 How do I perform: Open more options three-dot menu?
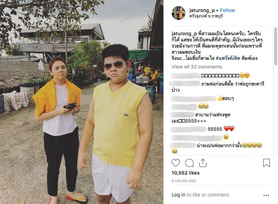pyautogui.click(x=266, y=195)
